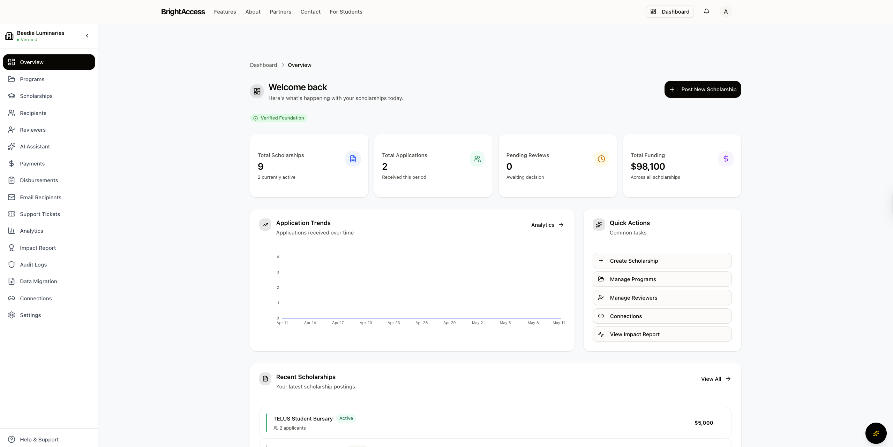
Task: Click the BrightAccess logo
Action: [183, 11]
